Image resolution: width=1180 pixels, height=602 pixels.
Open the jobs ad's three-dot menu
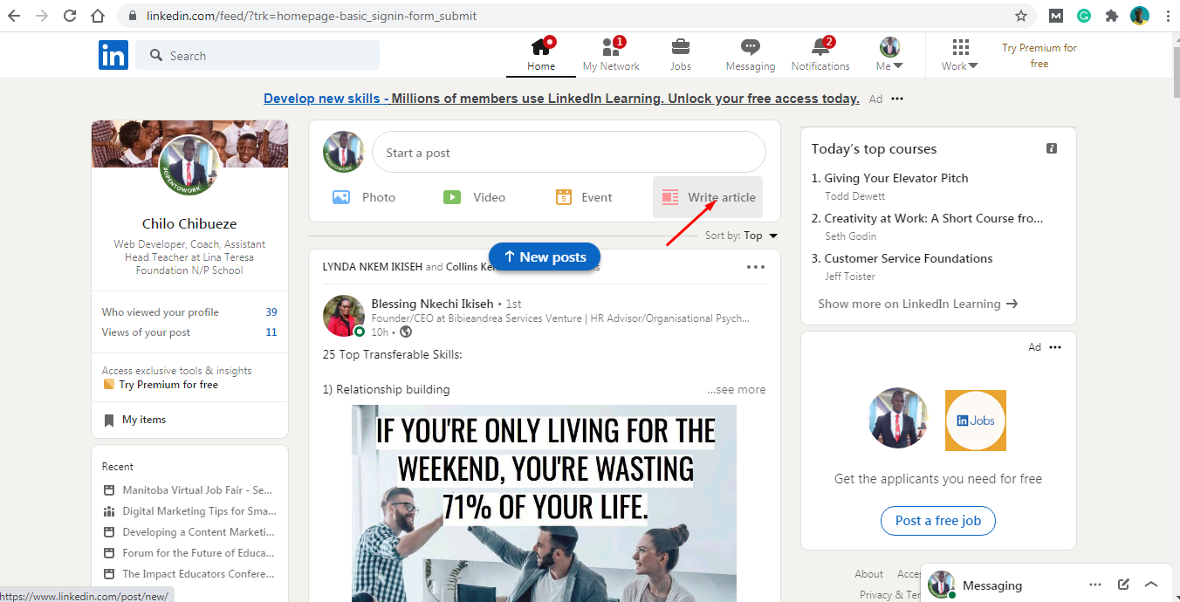[x=1055, y=347]
